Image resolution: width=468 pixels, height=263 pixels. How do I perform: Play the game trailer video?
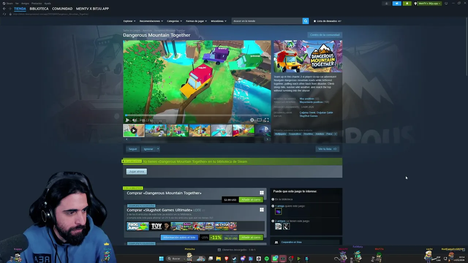127,120
